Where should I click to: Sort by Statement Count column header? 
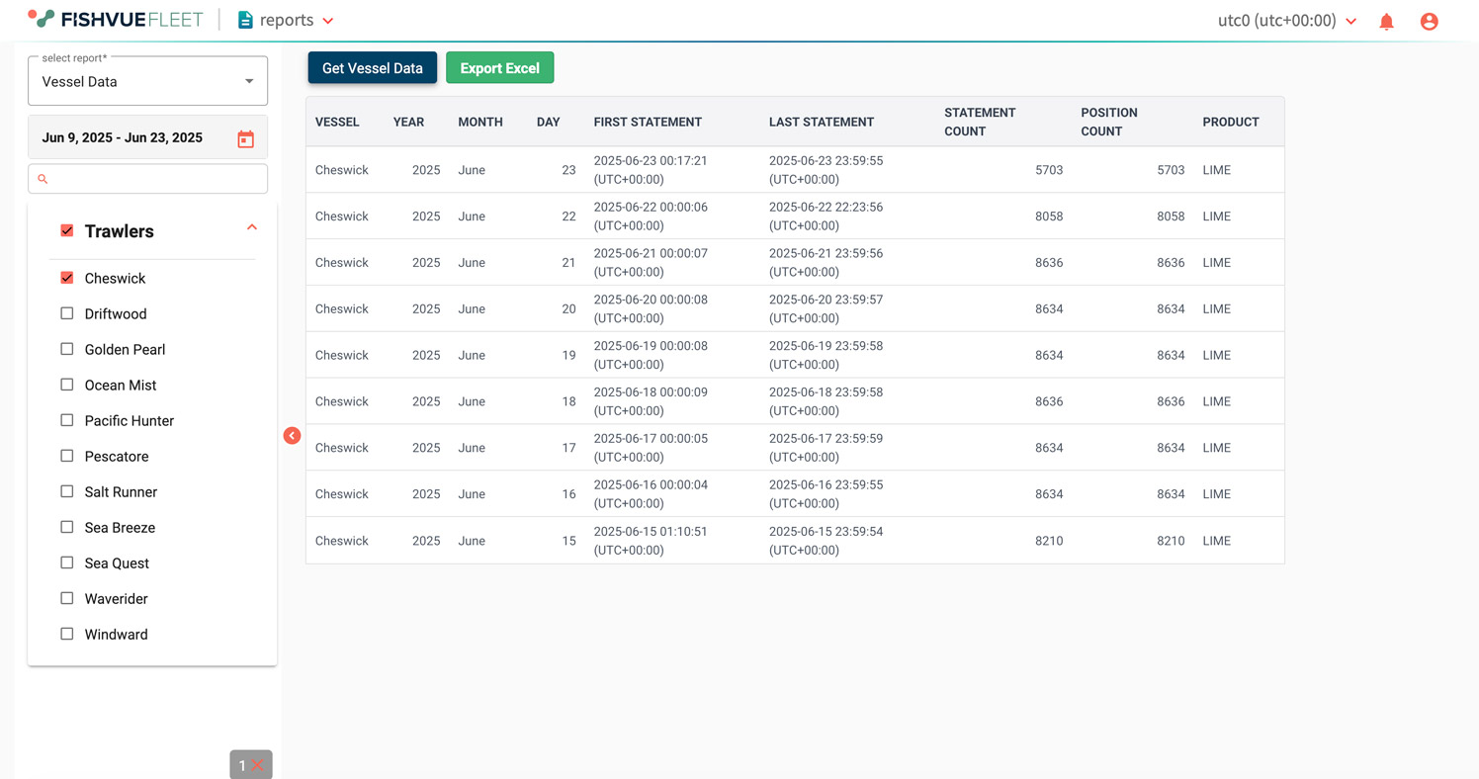click(x=979, y=122)
